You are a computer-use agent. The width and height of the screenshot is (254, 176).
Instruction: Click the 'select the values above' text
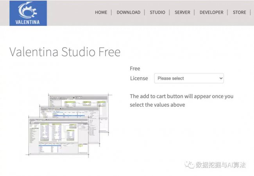157,105
